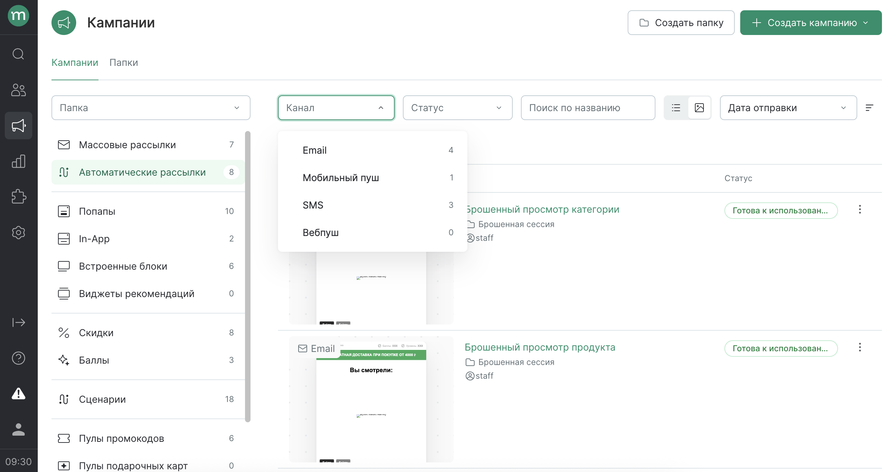884x472 pixels.
Task: Open the customers people icon in sidebar
Action: 19,90
